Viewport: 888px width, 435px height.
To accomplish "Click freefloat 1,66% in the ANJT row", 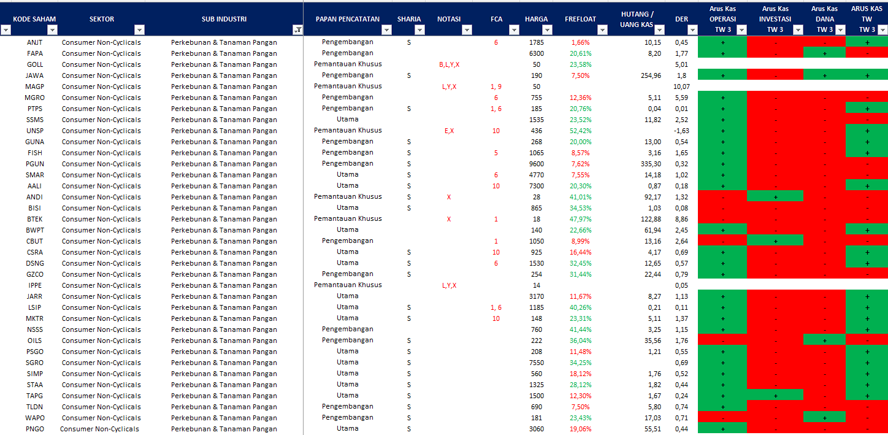I will coord(580,42).
